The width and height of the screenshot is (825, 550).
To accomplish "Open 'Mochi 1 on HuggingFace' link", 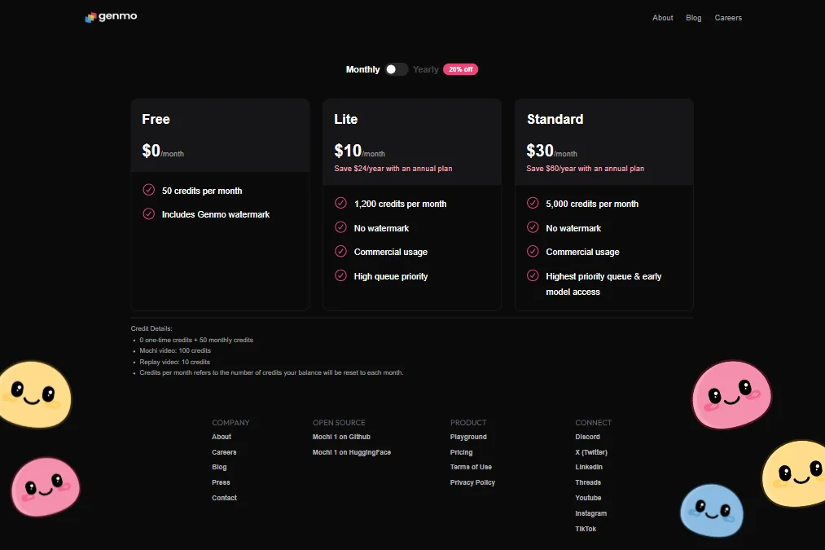I will point(352,452).
